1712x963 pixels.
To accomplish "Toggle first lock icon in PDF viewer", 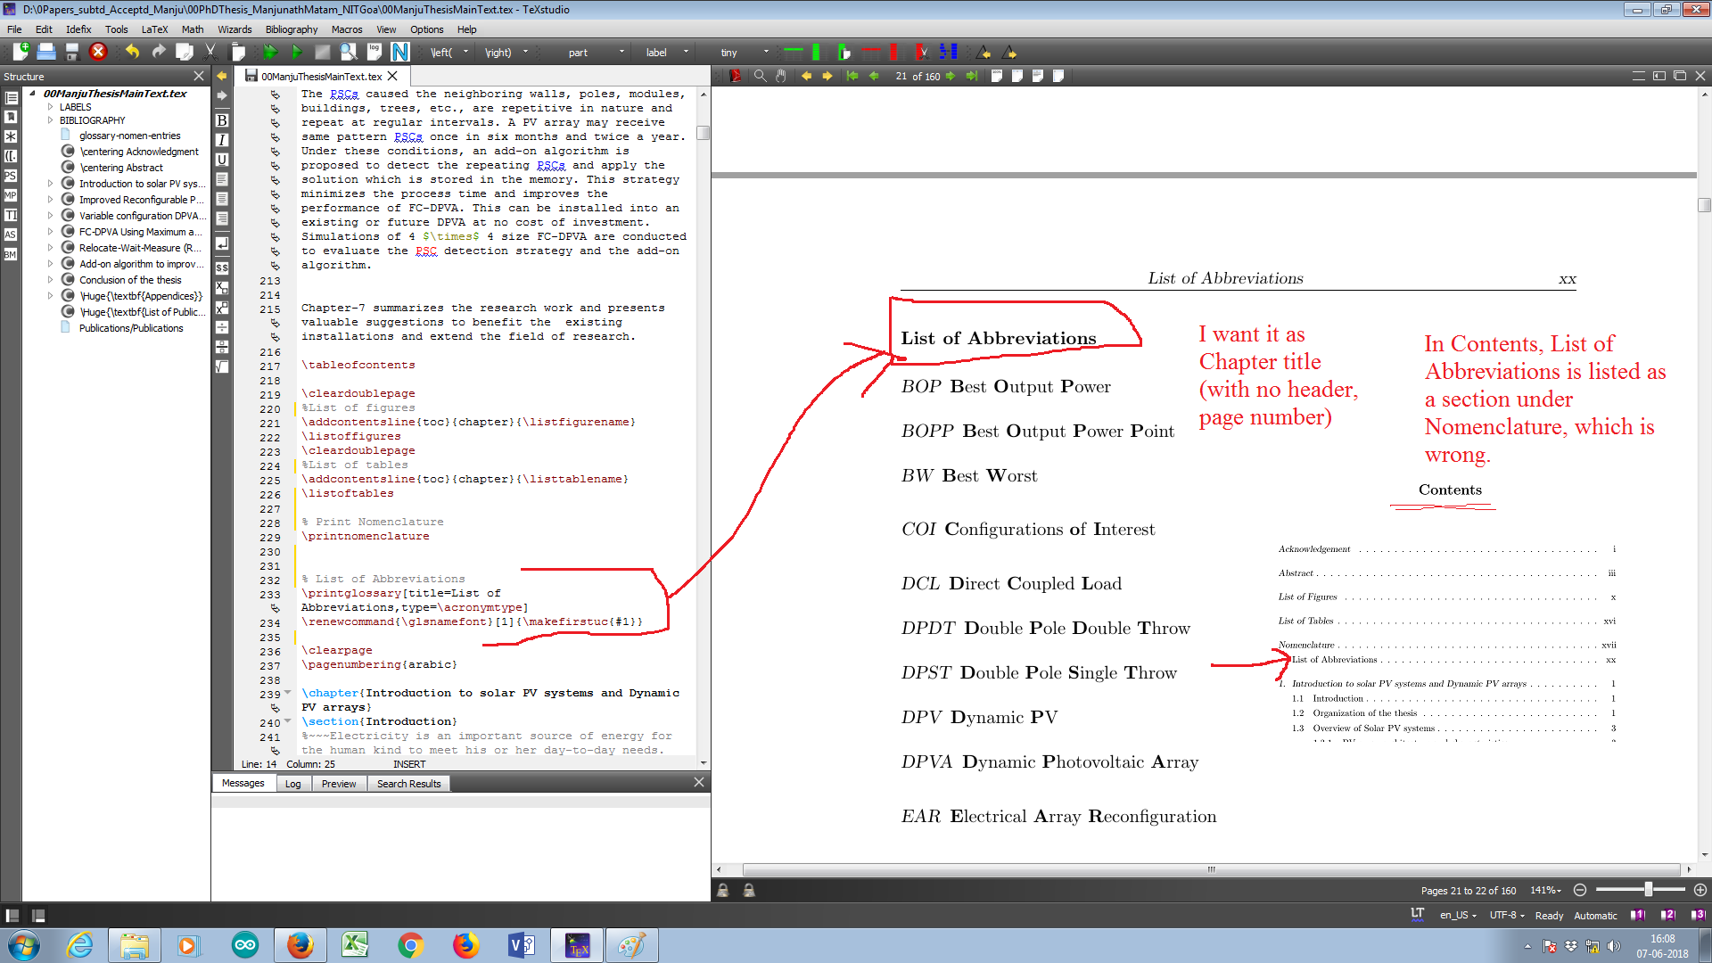I will (x=723, y=890).
